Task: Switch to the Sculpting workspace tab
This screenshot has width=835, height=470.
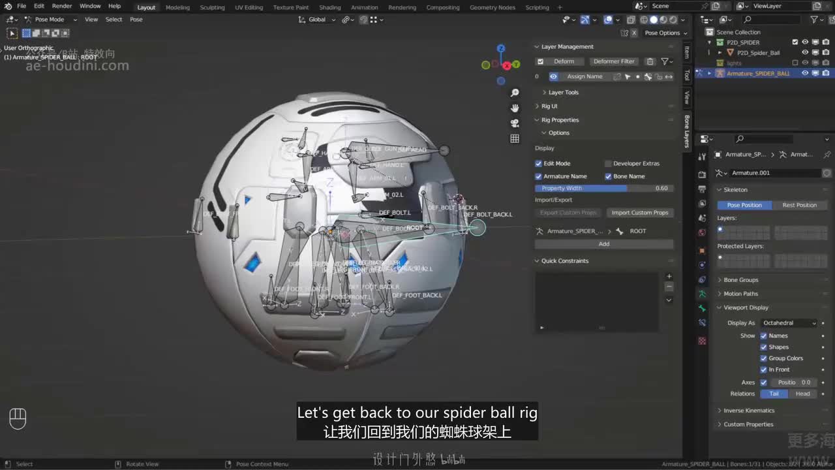Action: 212,7
